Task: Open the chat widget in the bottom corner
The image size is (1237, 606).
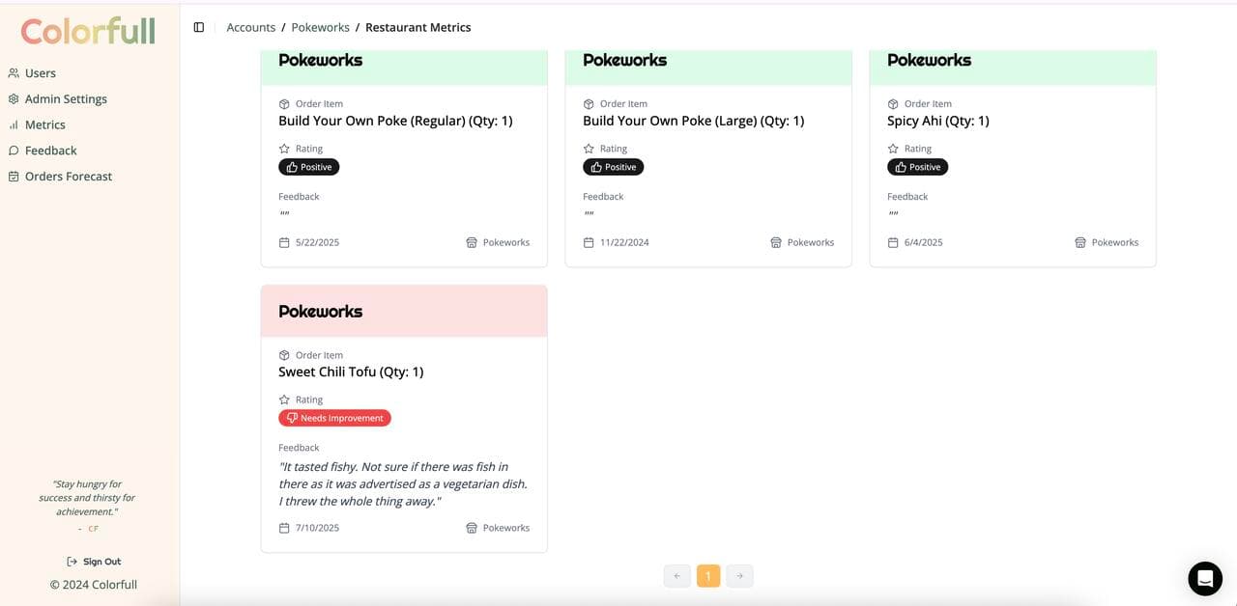Action: tap(1204, 578)
